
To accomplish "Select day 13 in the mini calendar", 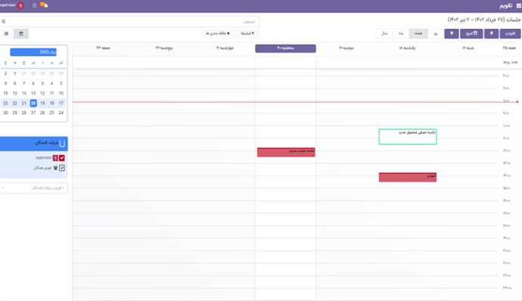I will point(33,93).
